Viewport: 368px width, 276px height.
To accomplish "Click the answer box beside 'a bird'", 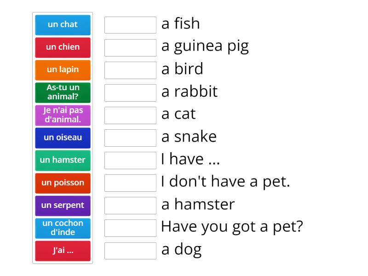I will [130, 70].
